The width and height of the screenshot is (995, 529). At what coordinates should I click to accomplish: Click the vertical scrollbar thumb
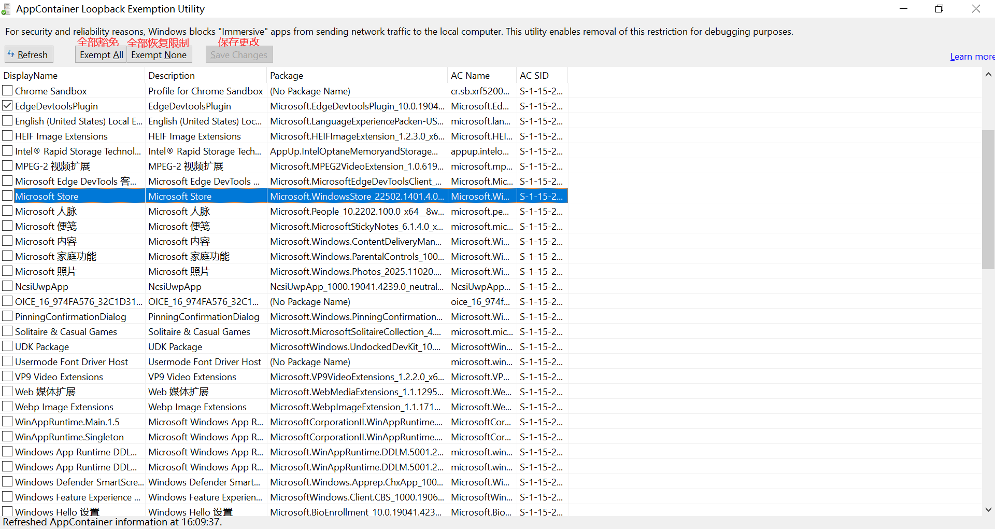click(988, 200)
